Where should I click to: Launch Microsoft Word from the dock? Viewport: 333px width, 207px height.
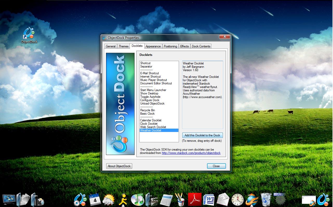tap(209, 199)
